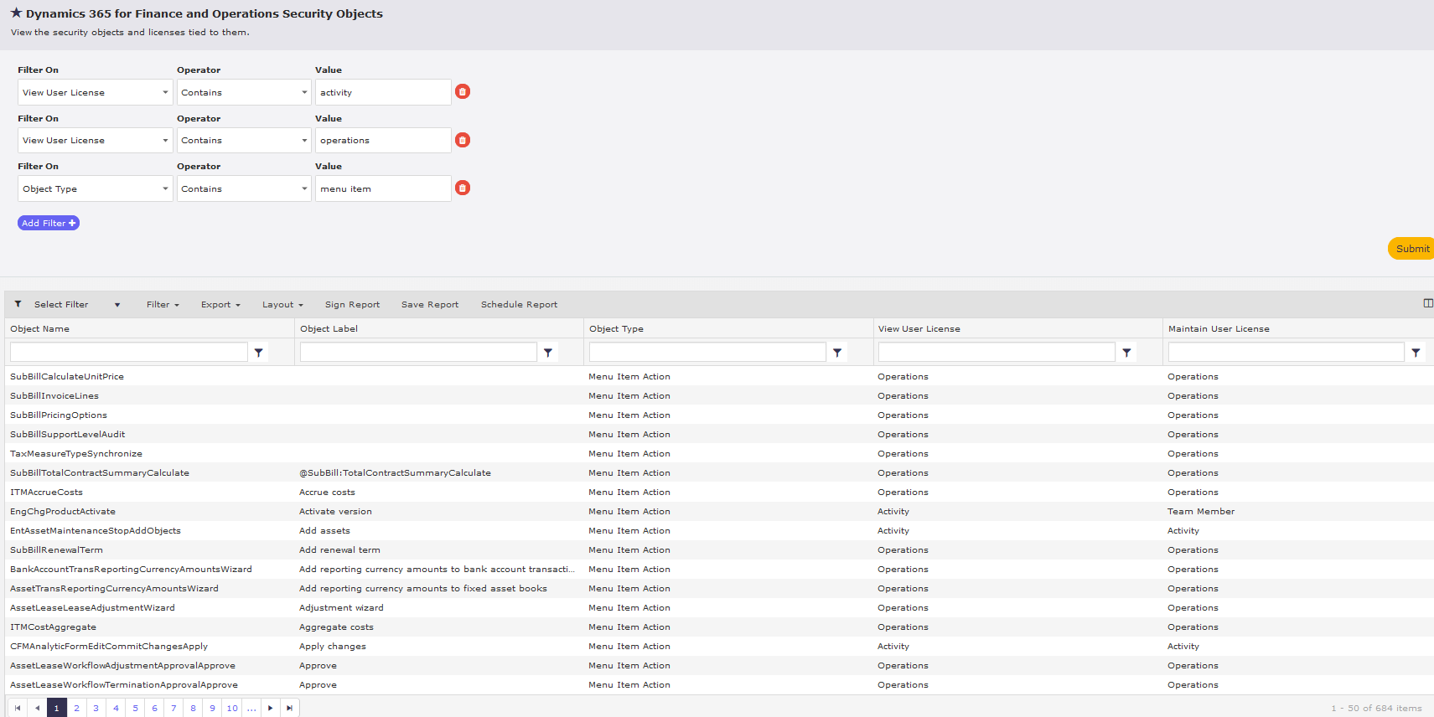Open the Filter On dropdown showing Object Type

pyautogui.click(x=95, y=188)
